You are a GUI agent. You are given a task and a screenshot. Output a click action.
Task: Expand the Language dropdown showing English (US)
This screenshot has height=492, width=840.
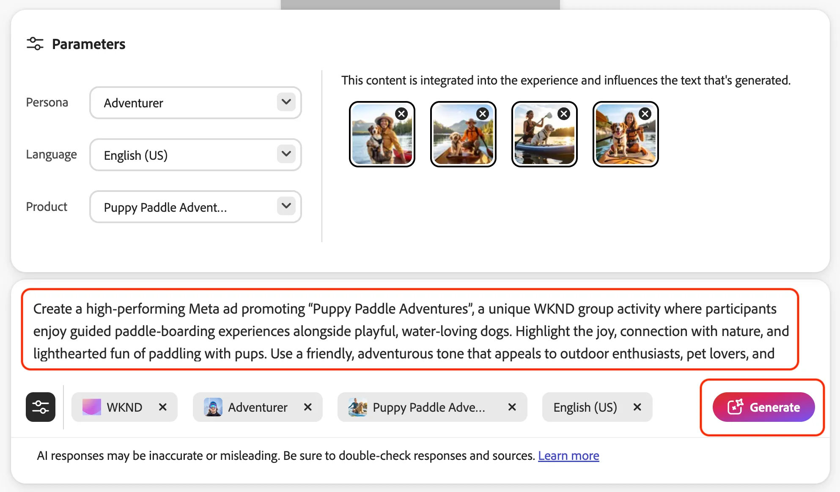tap(195, 155)
